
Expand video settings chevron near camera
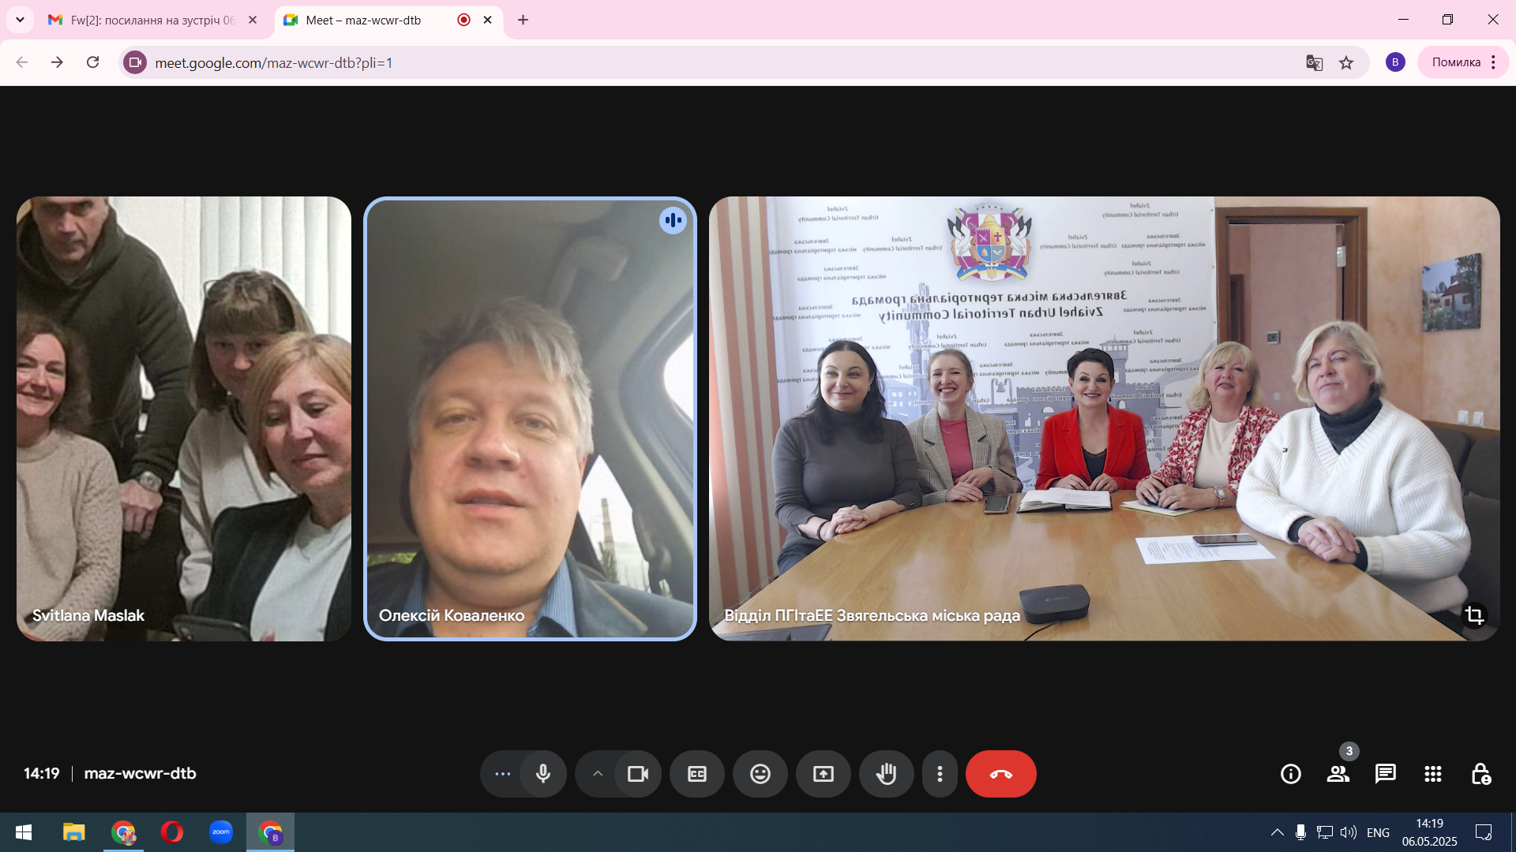pos(598,774)
